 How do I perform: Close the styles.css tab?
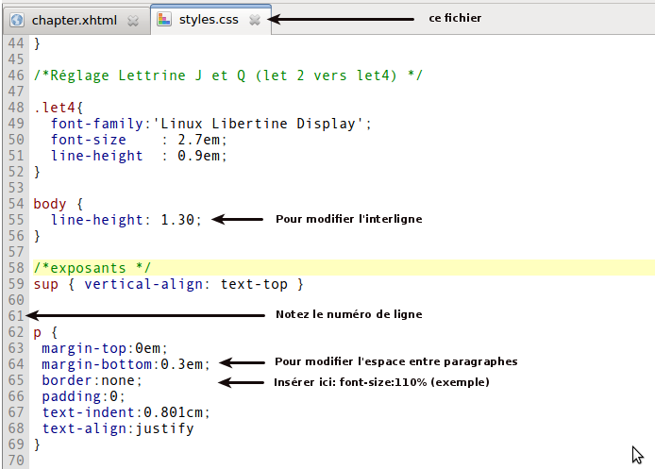pyautogui.click(x=254, y=19)
